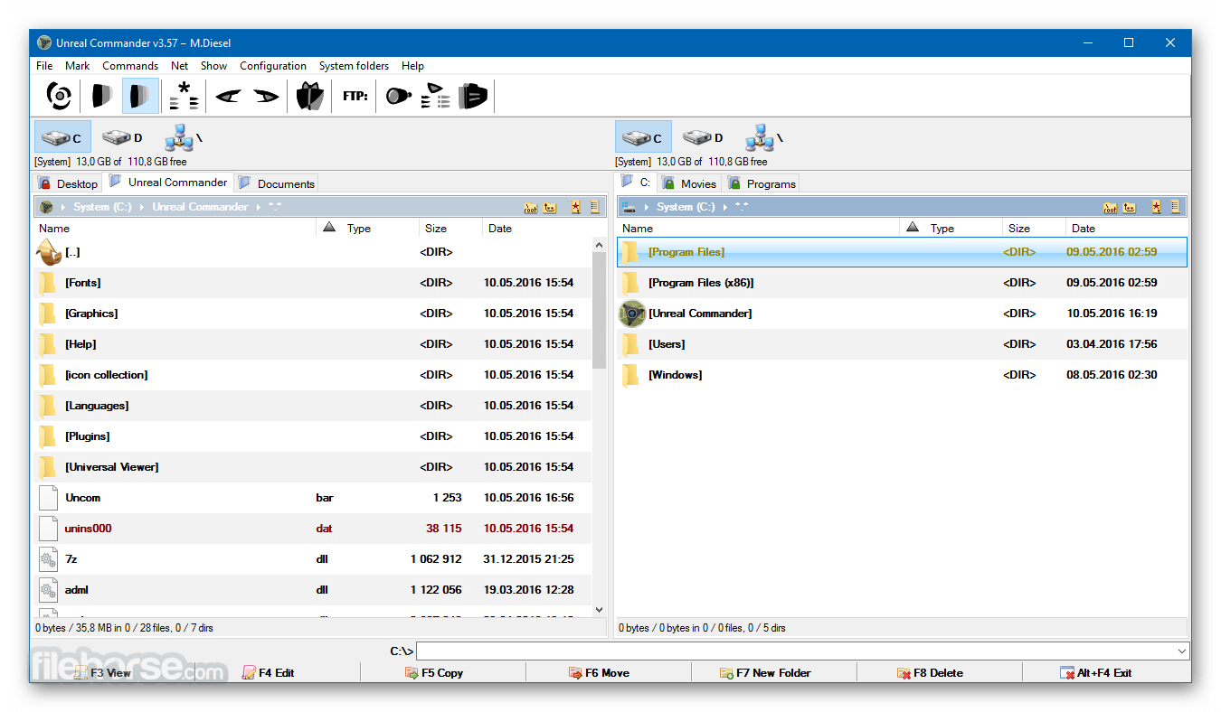
Task: Switch right panel to drive D
Action: (703, 137)
